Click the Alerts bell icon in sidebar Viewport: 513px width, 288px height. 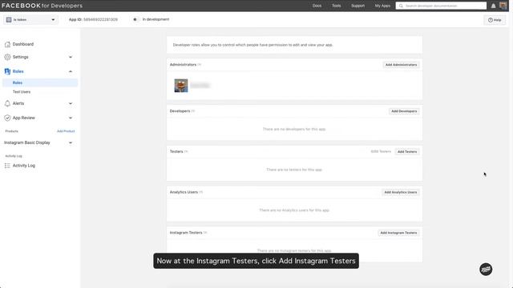[x=7, y=103]
